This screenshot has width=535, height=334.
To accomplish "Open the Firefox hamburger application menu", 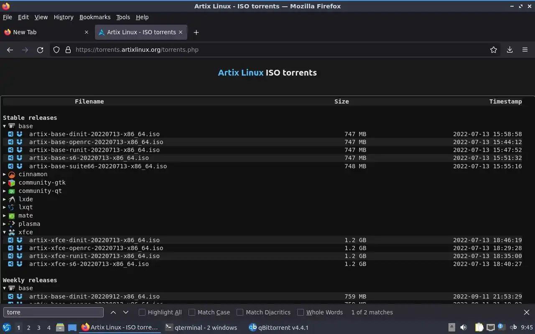I will click(525, 50).
